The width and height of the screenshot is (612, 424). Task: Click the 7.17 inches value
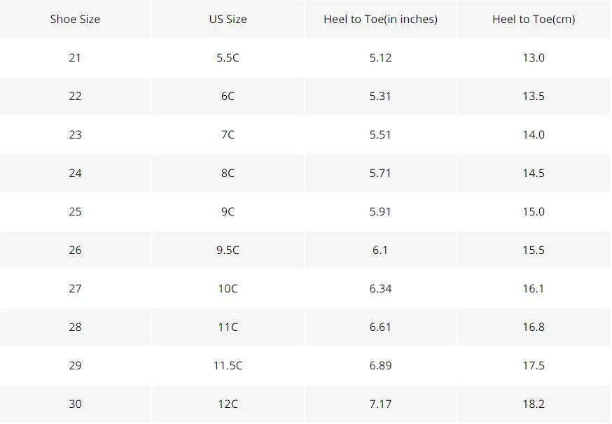coord(380,404)
